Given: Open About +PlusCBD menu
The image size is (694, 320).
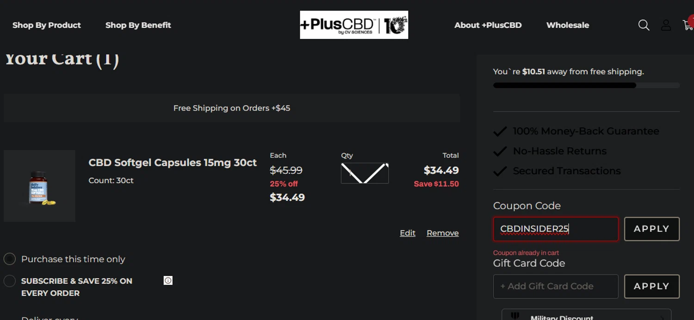Looking at the screenshot, I should (x=488, y=25).
